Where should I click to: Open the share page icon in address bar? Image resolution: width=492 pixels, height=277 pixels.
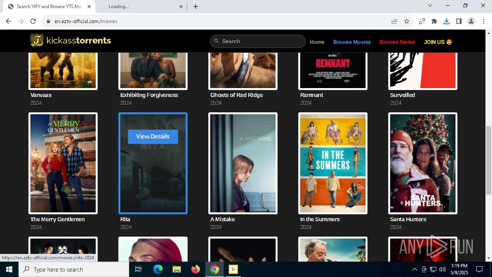pos(394,21)
